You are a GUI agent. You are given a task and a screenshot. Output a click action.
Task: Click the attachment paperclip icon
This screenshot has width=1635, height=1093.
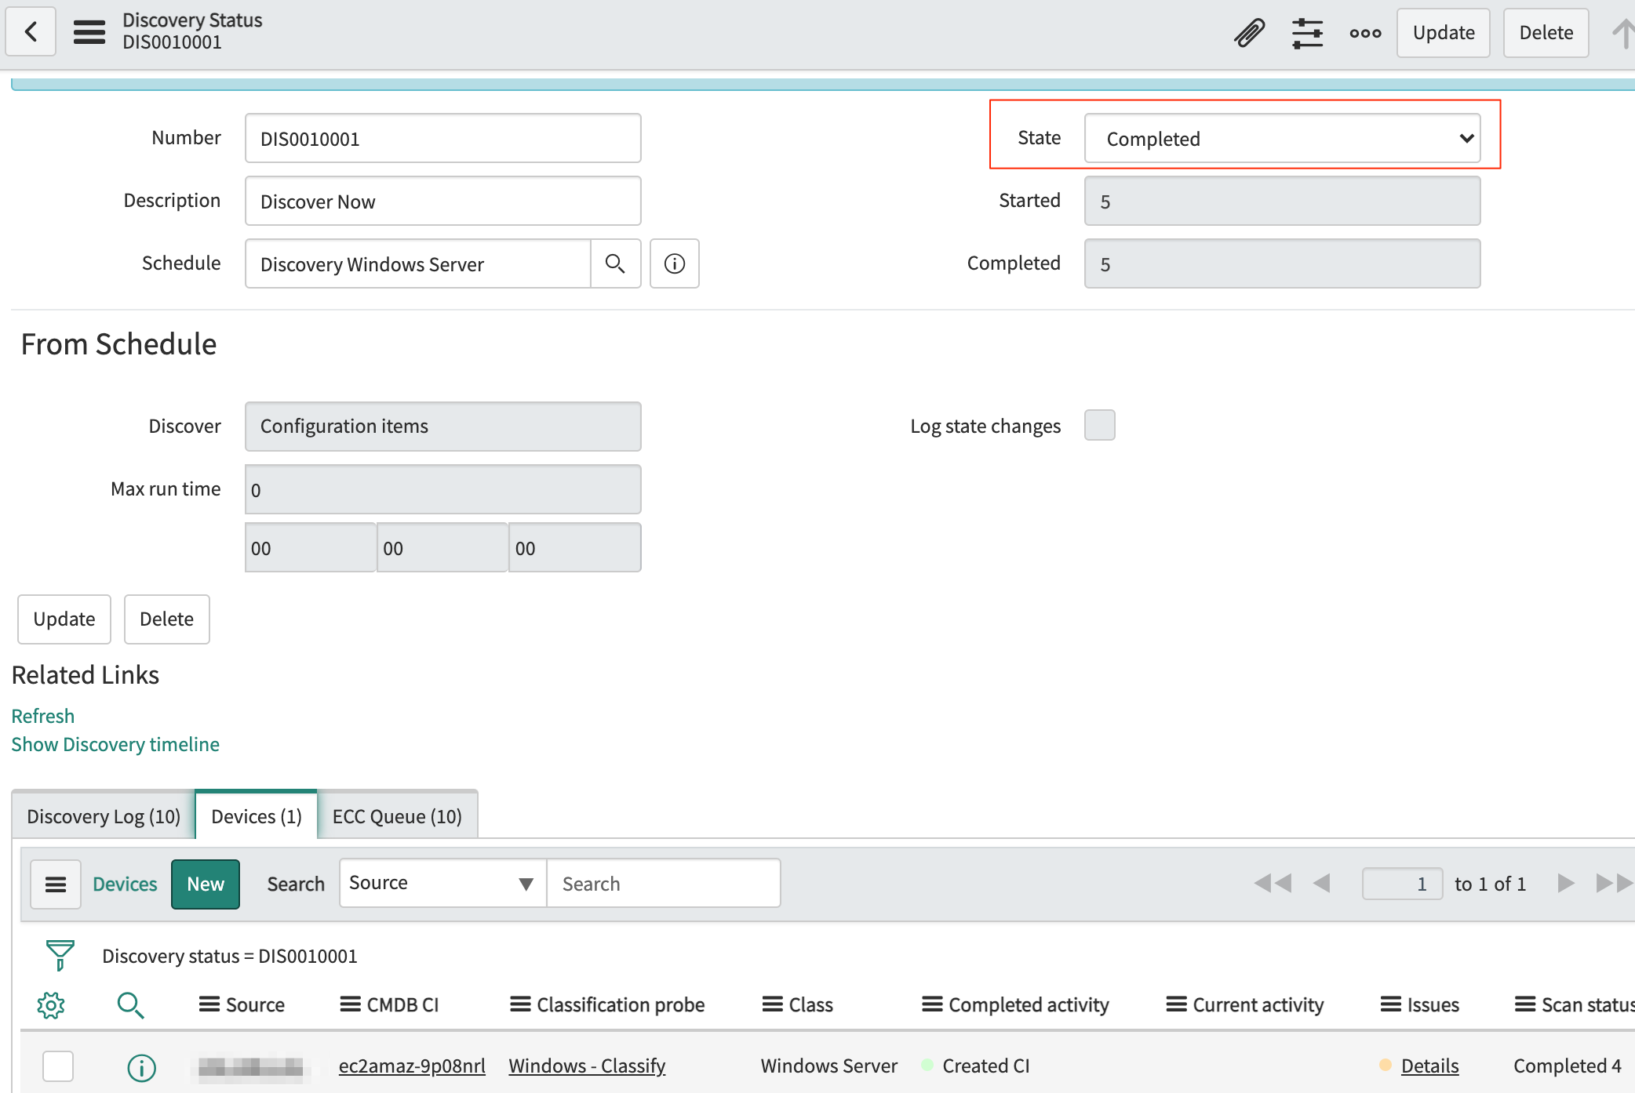click(x=1251, y=32)
